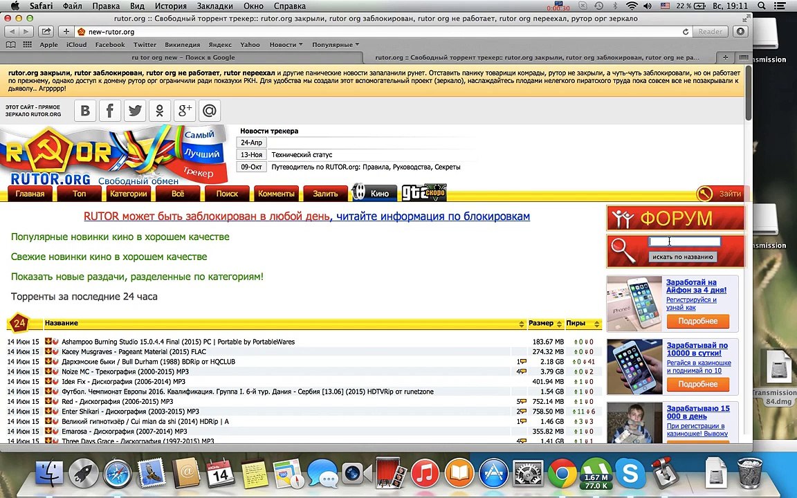
Task: Open the Новости bookmarks dropdown
Action: [x=286, y=45]
